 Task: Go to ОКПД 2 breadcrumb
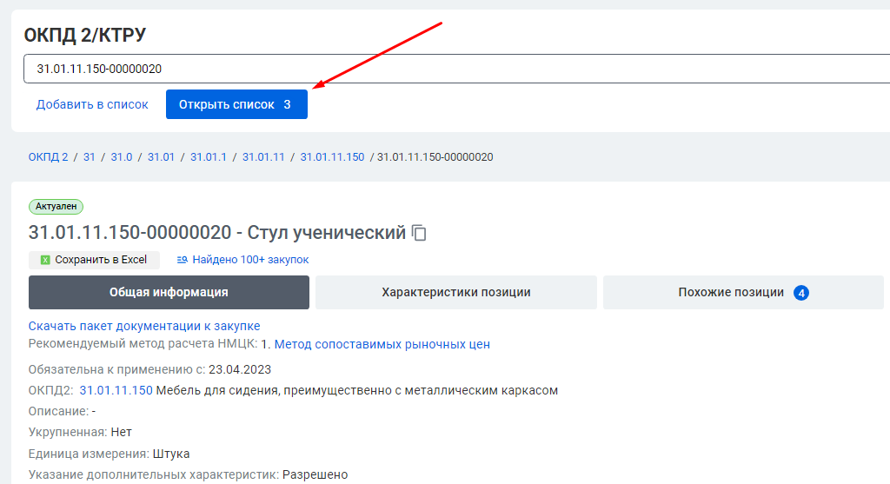[x=49, y=157]
